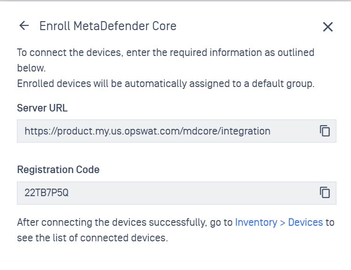
Task: Click the 'After connecting the devices successfully' text
Action: pyautogui.click(x=125, y=222)
